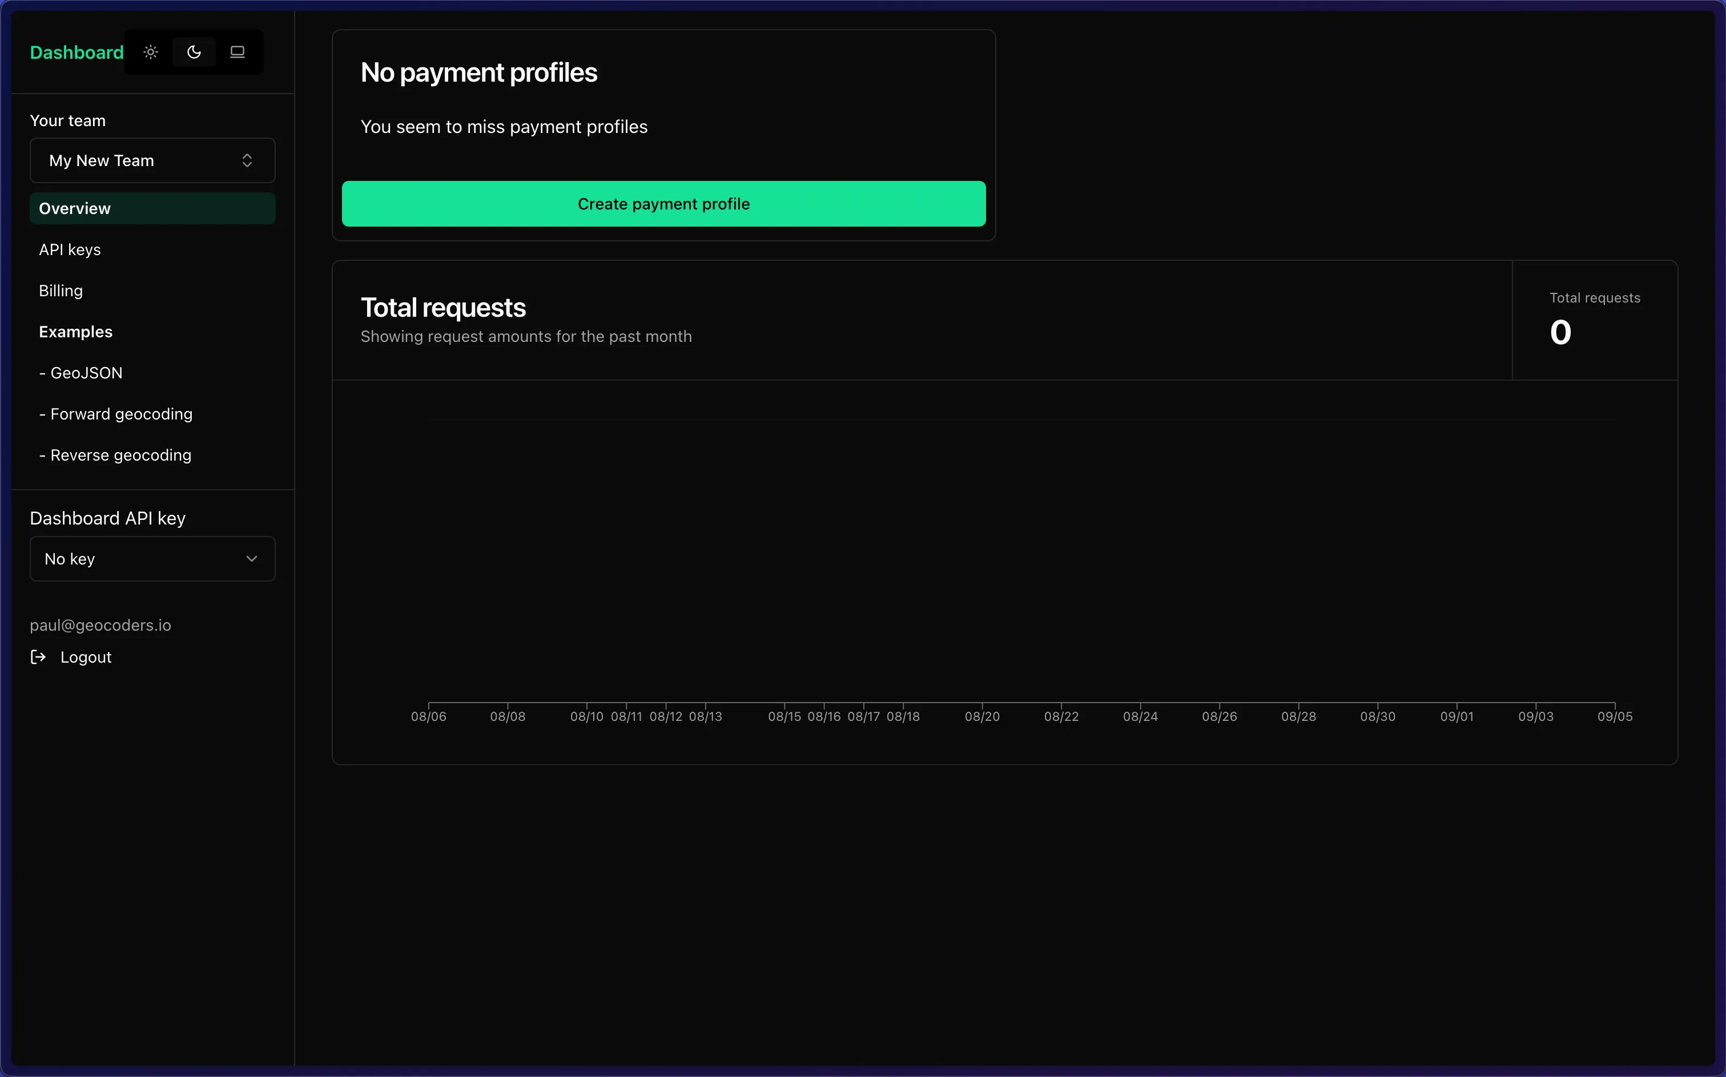The height and width of the screenshot is (1077, 1726).
Task: Go to API keys section
Action: [70, 250]
